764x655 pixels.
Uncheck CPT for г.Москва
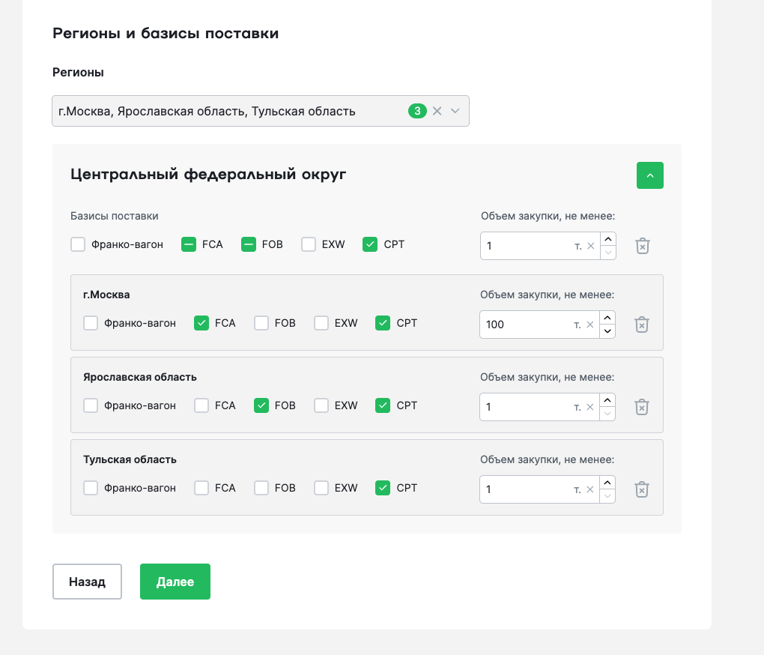tap(383, 323)
